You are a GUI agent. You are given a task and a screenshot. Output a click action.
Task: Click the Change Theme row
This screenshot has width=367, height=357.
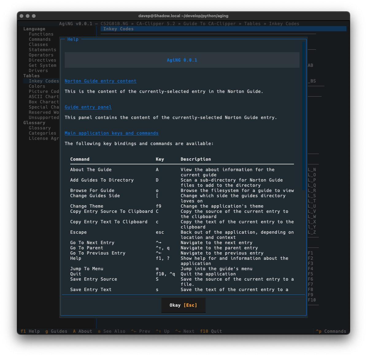182,206
